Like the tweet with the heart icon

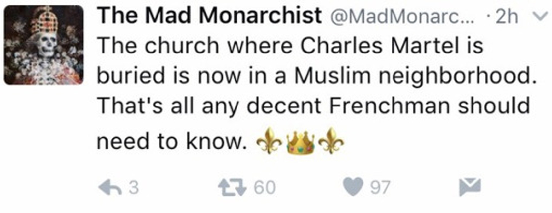pos(353,187)
